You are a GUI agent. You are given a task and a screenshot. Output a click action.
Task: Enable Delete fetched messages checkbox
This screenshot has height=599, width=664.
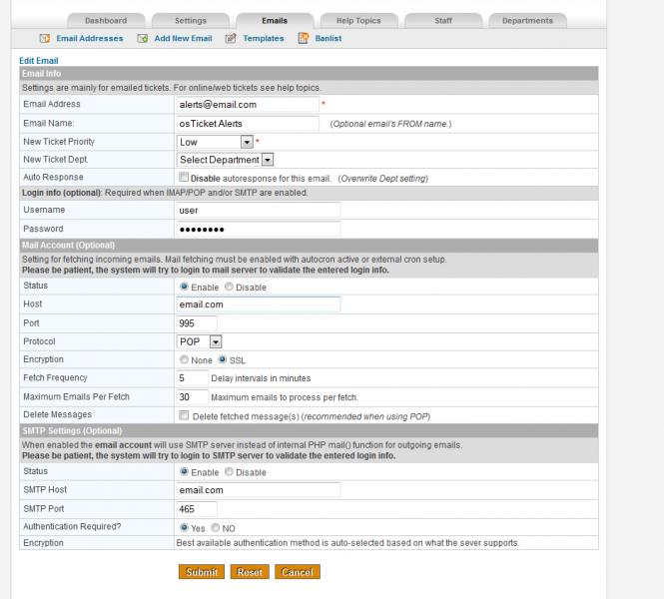click(x=184, y=414)
